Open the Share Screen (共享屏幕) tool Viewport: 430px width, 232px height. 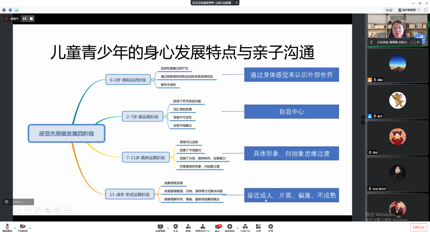(x=160, y=227)
